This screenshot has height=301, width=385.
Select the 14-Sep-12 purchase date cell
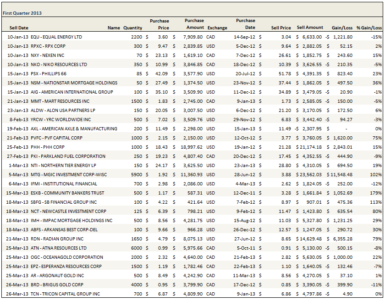[x=244, y=37]
